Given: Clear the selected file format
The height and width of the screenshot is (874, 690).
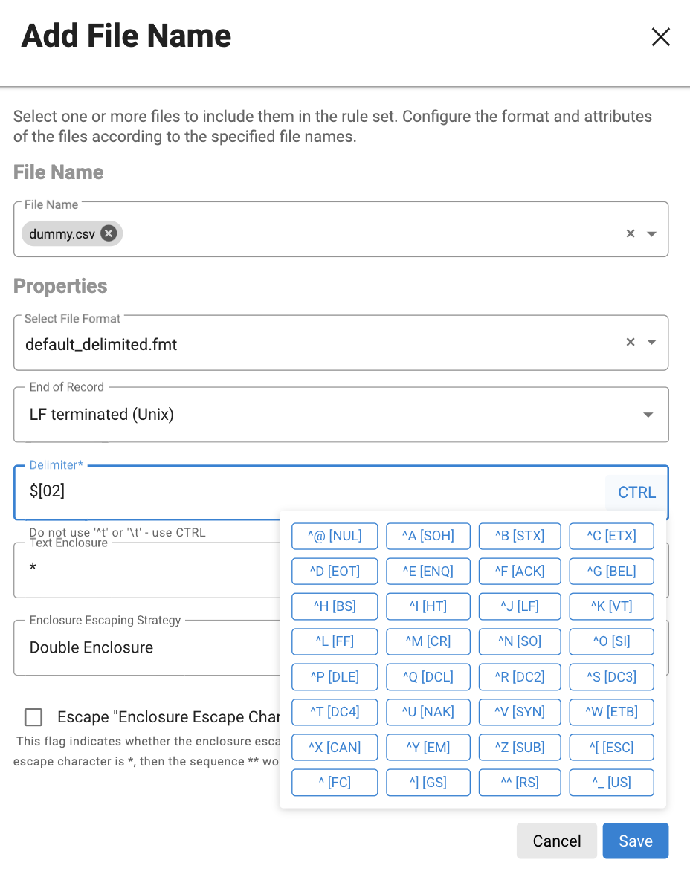Looking at the screenshot, I should click(x=631, y=342).
